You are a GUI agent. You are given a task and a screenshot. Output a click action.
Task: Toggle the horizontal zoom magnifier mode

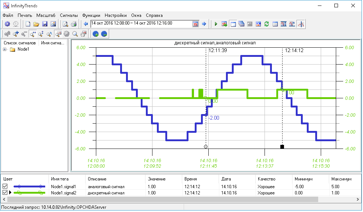[33, 34]
